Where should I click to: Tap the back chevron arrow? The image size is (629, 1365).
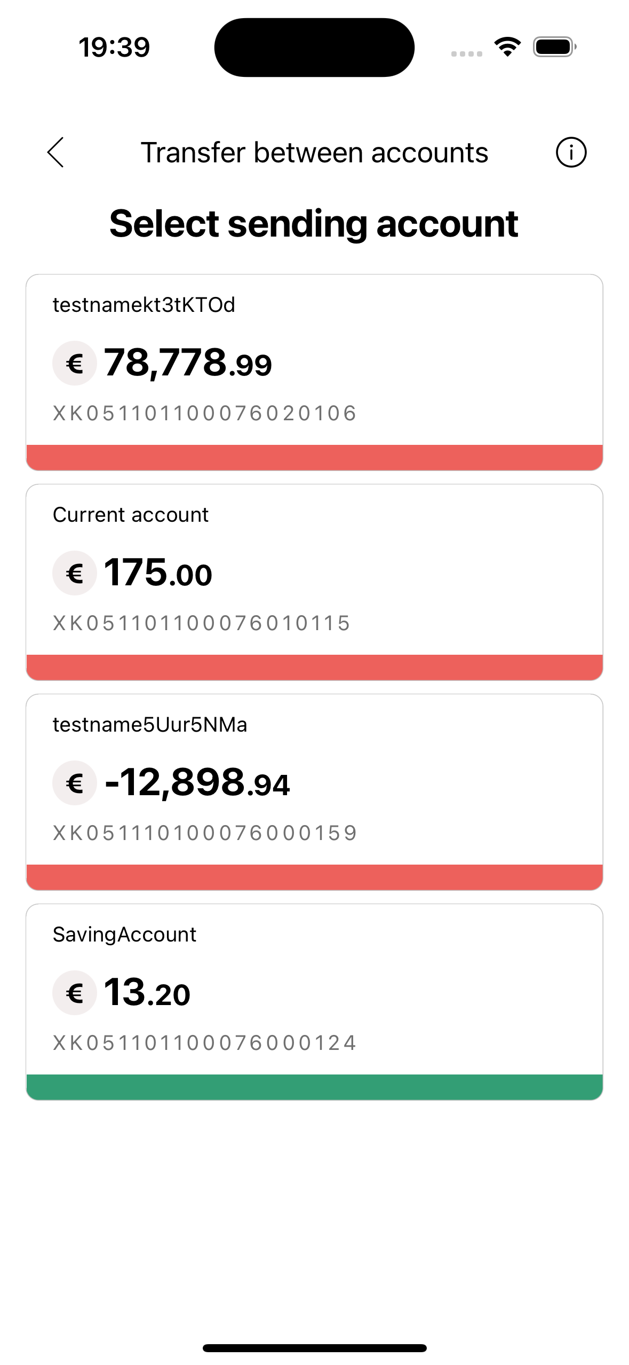tap(55, 152)
